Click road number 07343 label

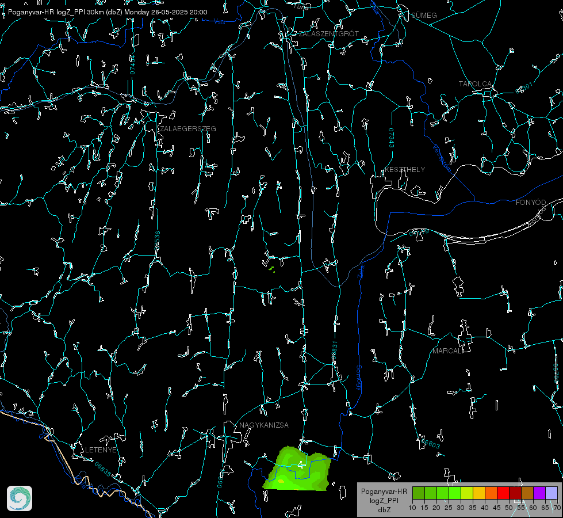tap(392, 138)
